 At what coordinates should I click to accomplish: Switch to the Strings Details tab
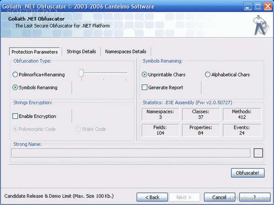pyautogui.click(x=81, y=52)
